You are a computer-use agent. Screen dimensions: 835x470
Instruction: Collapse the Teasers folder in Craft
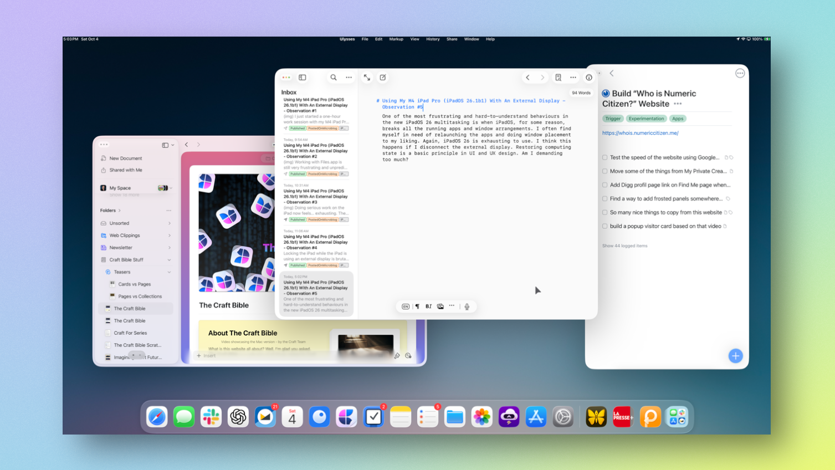pyautogui.click(x=169, y=272)
